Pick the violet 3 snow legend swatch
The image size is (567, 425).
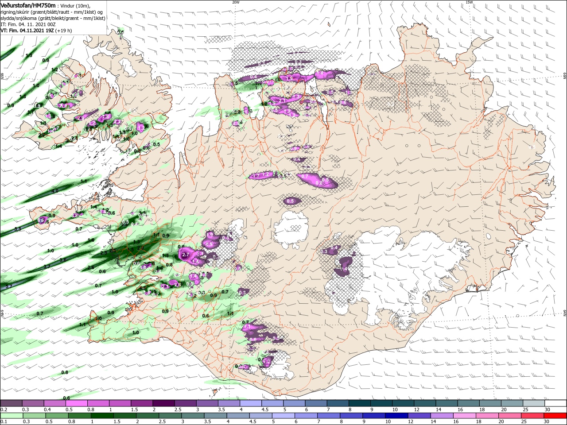[x=207, y=403]
